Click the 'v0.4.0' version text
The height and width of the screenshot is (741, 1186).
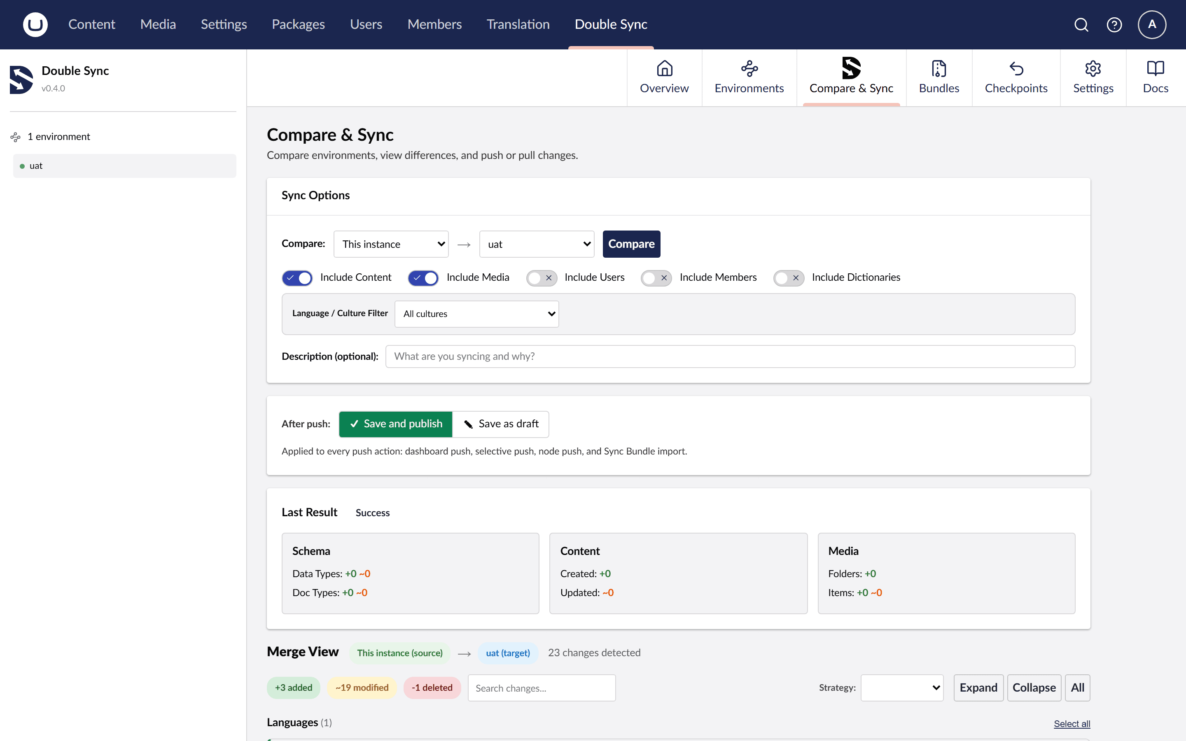point(53,89)
